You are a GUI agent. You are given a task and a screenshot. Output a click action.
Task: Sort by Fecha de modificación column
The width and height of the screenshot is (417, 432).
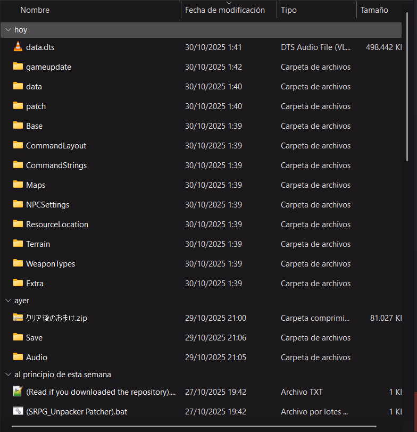pos(224,10)
